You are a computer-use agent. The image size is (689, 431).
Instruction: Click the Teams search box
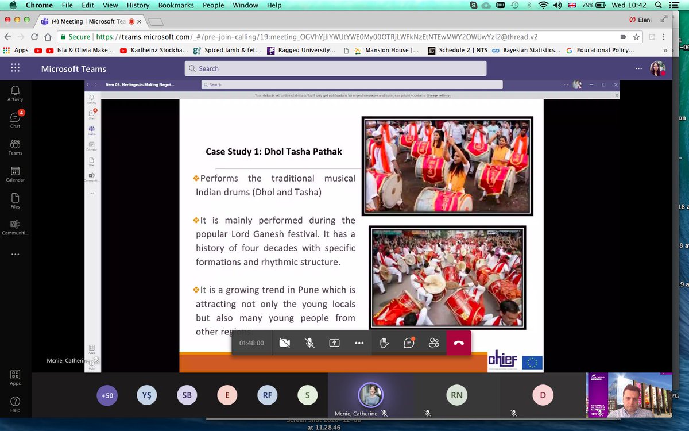click(x=335, y=68)
